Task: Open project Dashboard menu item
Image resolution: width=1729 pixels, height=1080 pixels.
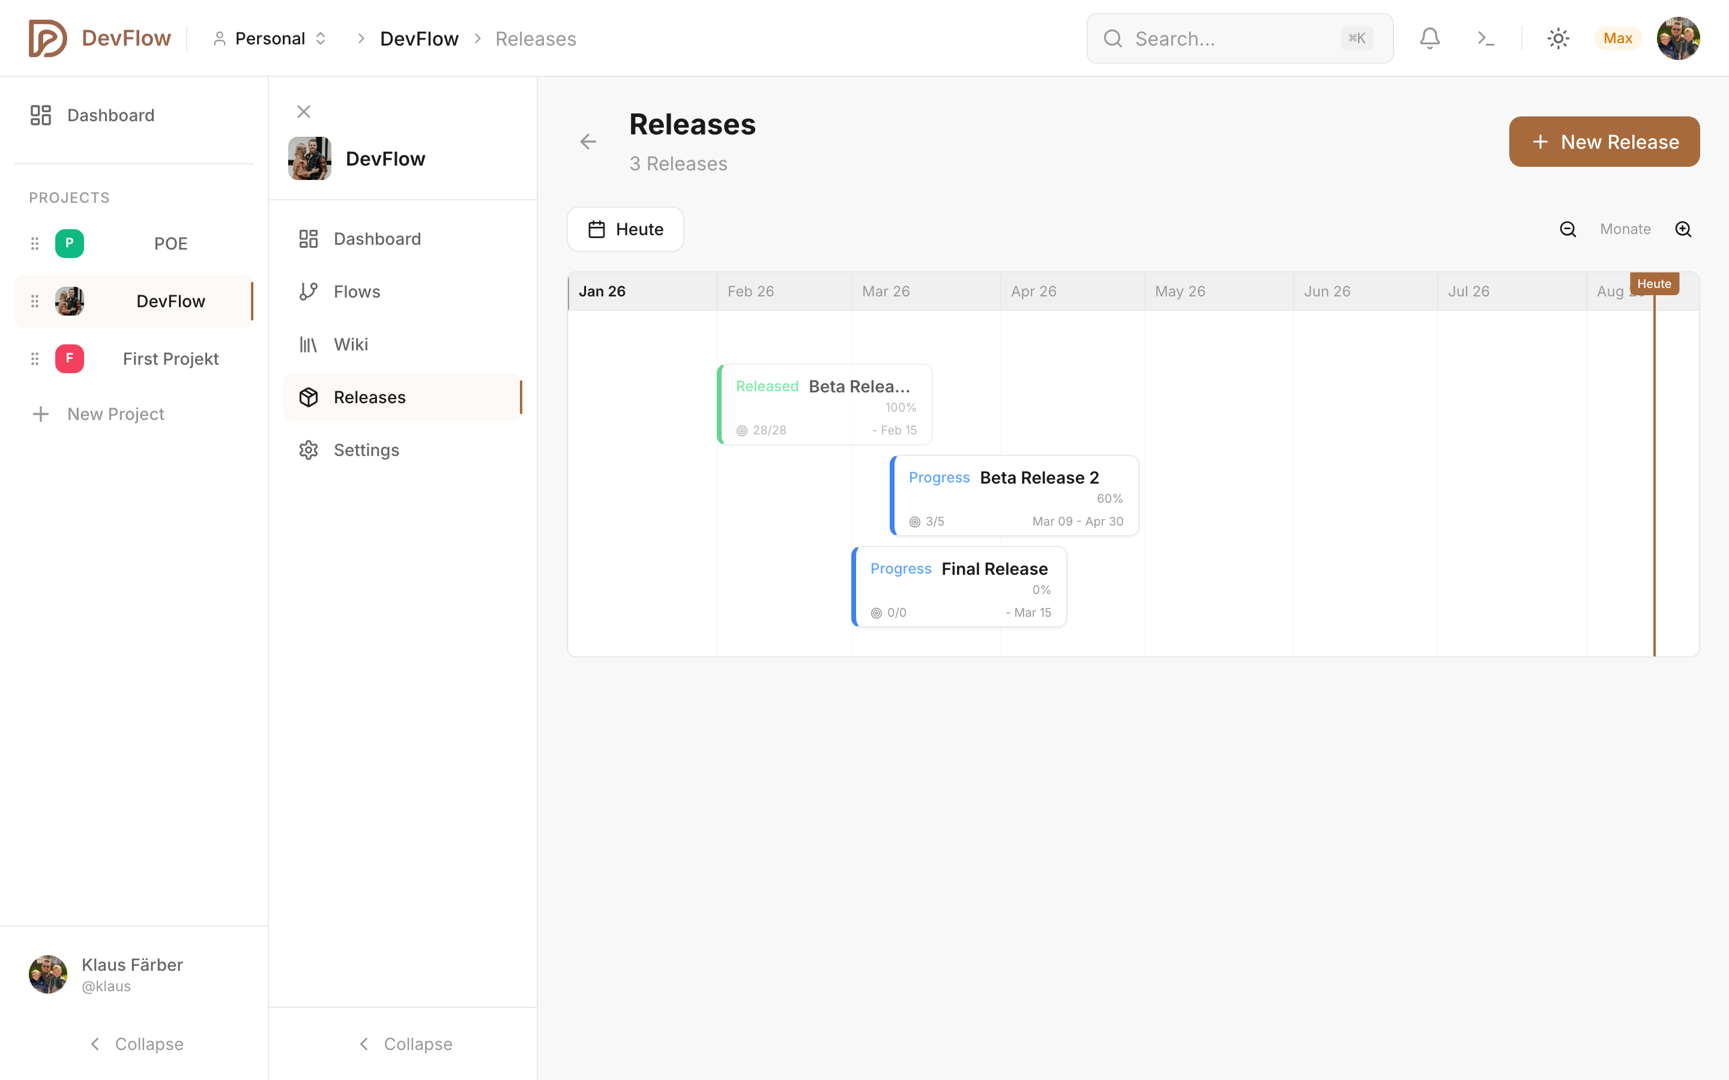Action: click(402, 239)
